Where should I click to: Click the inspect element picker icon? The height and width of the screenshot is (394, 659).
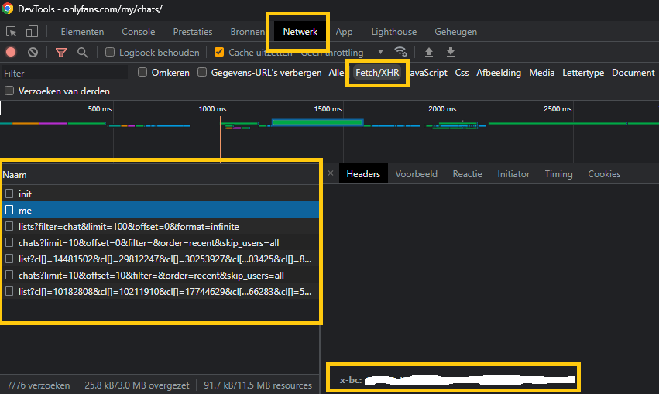click(12, 32)
